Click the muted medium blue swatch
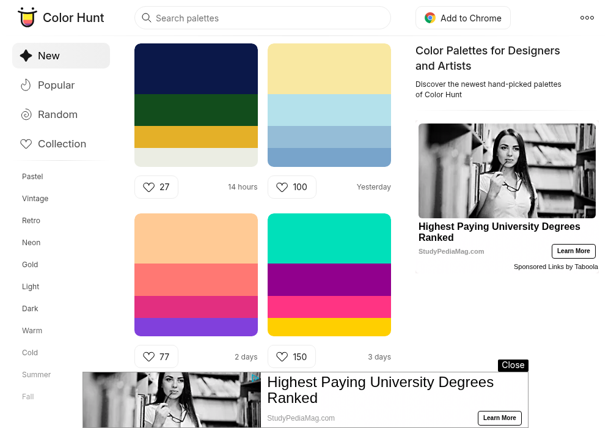611x428 pixels. coord(329,137)
